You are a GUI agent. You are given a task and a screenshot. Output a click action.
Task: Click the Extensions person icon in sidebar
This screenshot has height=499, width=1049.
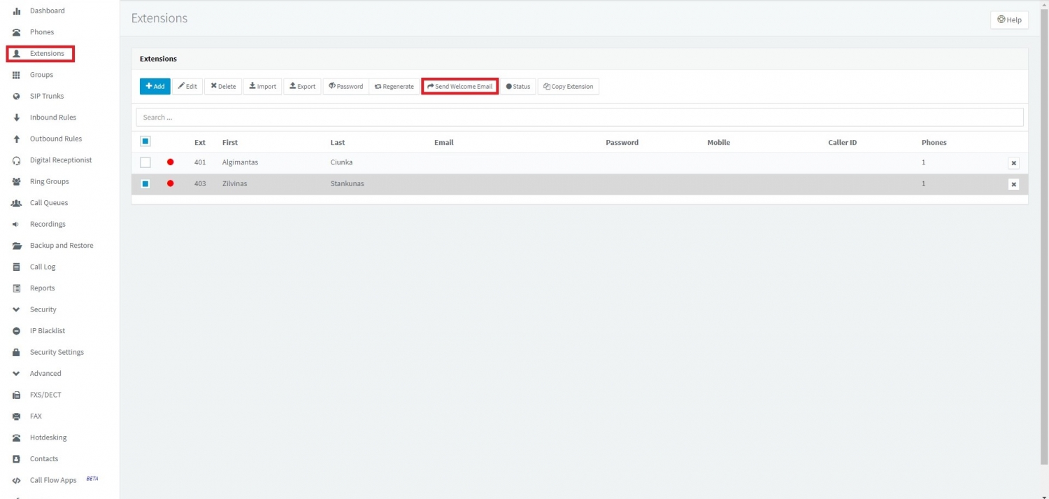click(16, 54)
